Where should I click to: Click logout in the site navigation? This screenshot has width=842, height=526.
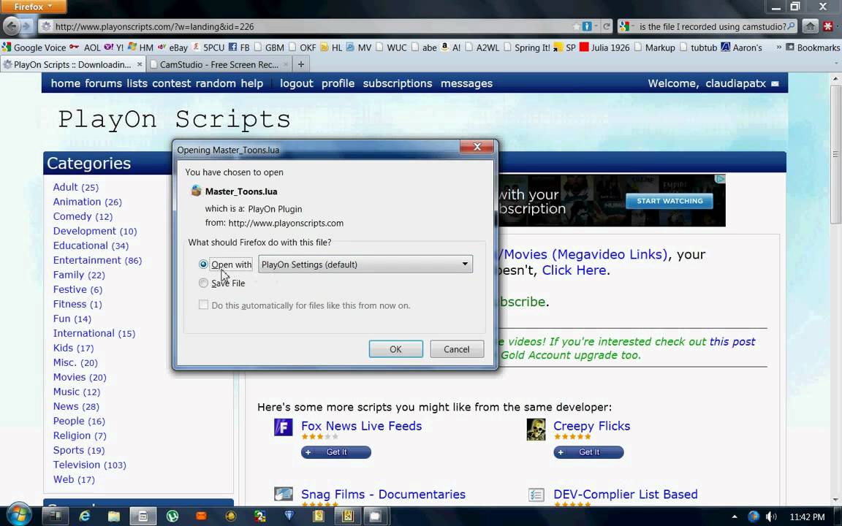(297, 84)
